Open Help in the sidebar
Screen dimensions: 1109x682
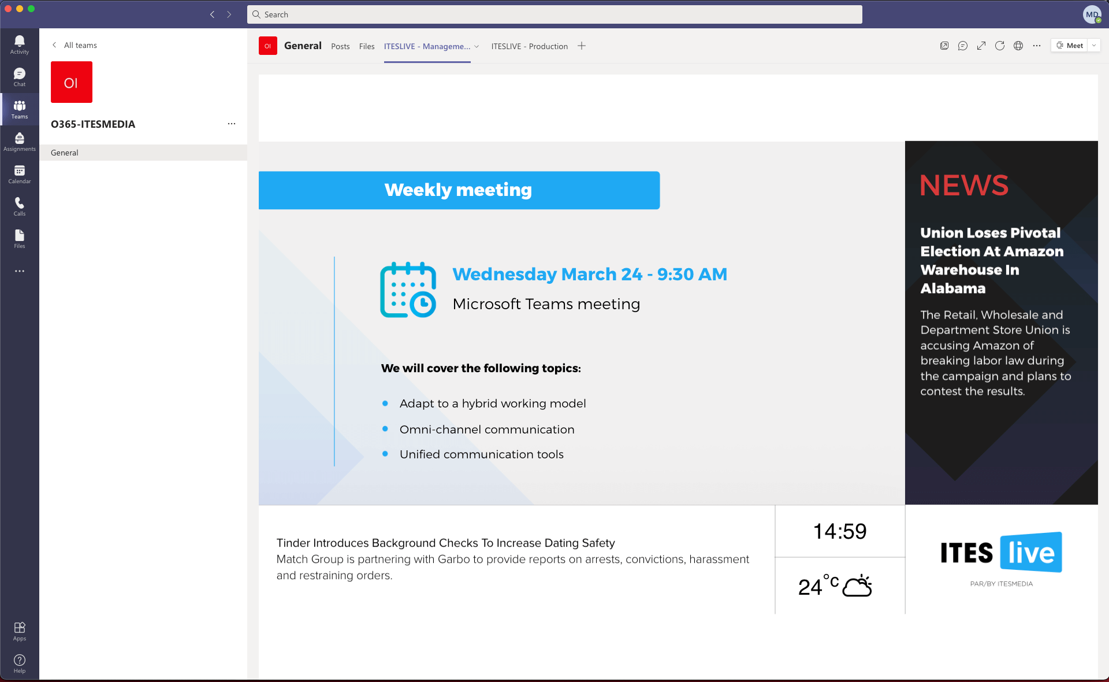[x=20, y=664]
